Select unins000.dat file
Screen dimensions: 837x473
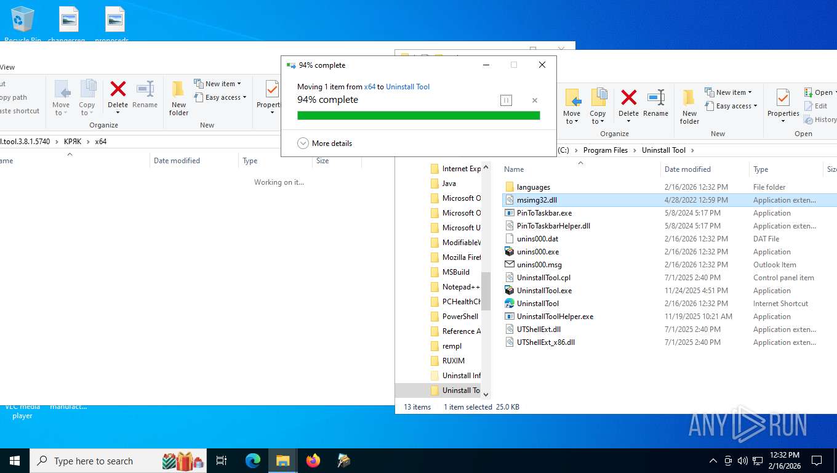pyautogui.click(x=537, y=239)
